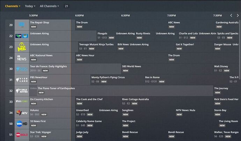Open River Cottage Australia listing
Viewport: 241px width, 141px height.
(167, 101)
